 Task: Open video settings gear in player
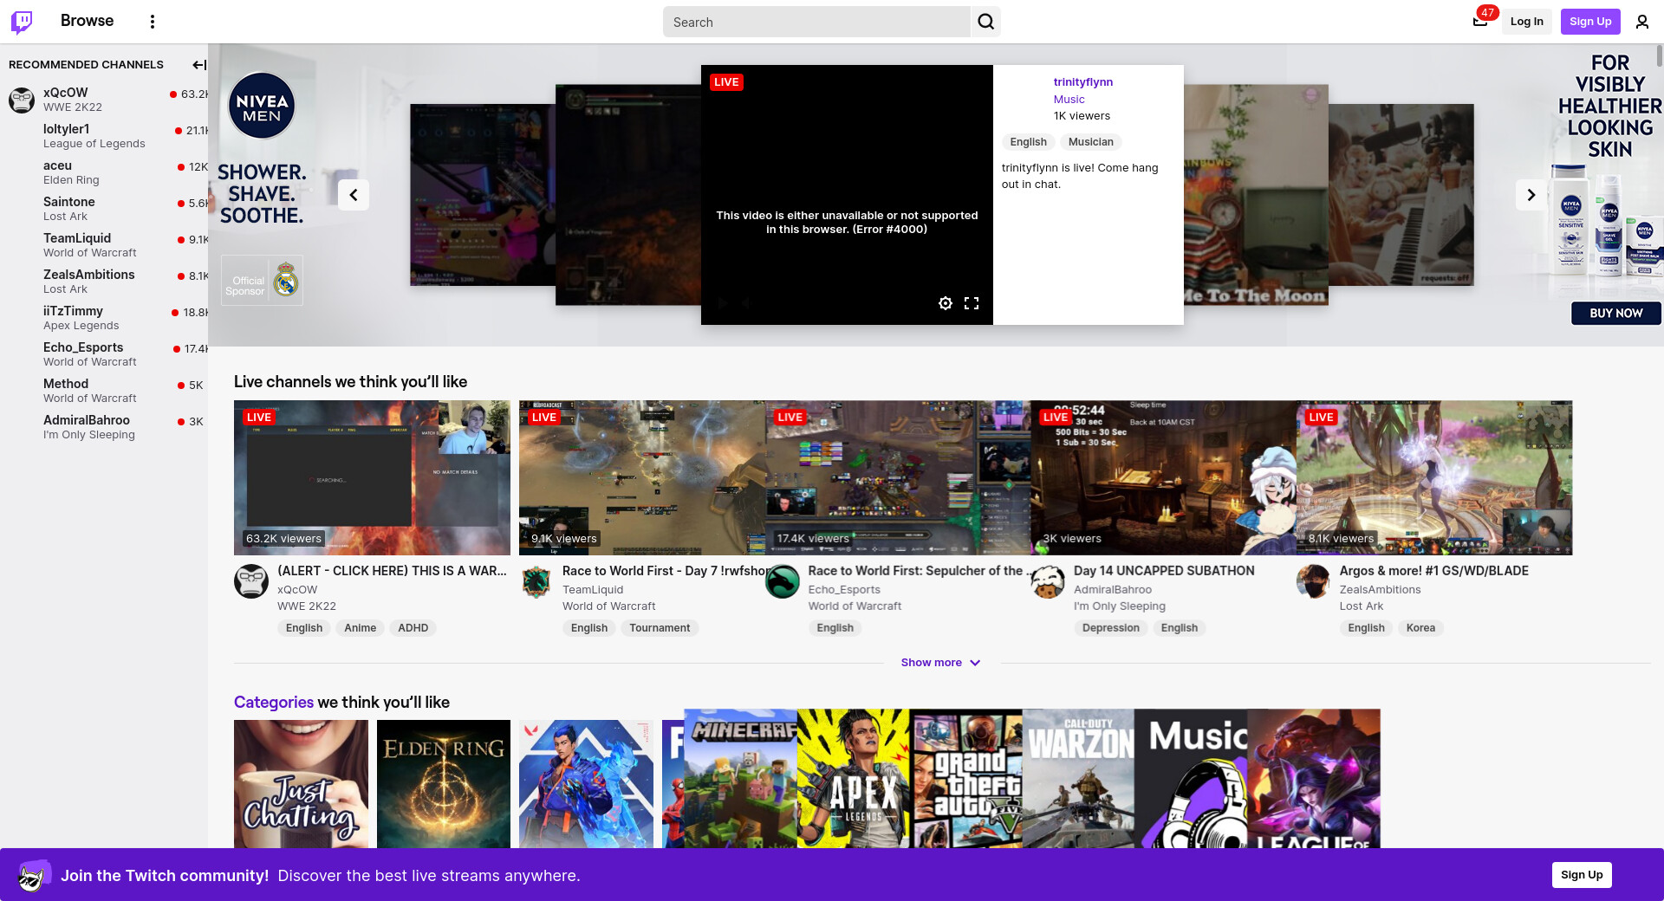(x=945, y=303)
